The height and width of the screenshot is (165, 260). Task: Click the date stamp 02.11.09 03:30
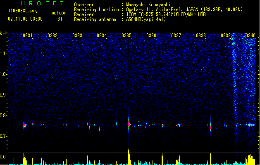[25, 19]
